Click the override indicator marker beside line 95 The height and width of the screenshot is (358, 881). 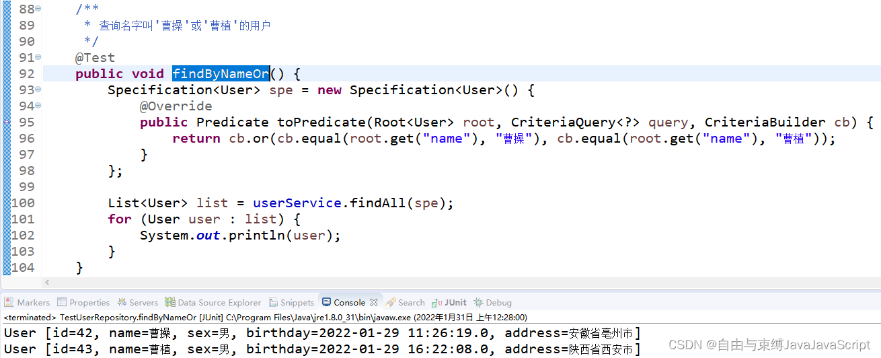6,122
